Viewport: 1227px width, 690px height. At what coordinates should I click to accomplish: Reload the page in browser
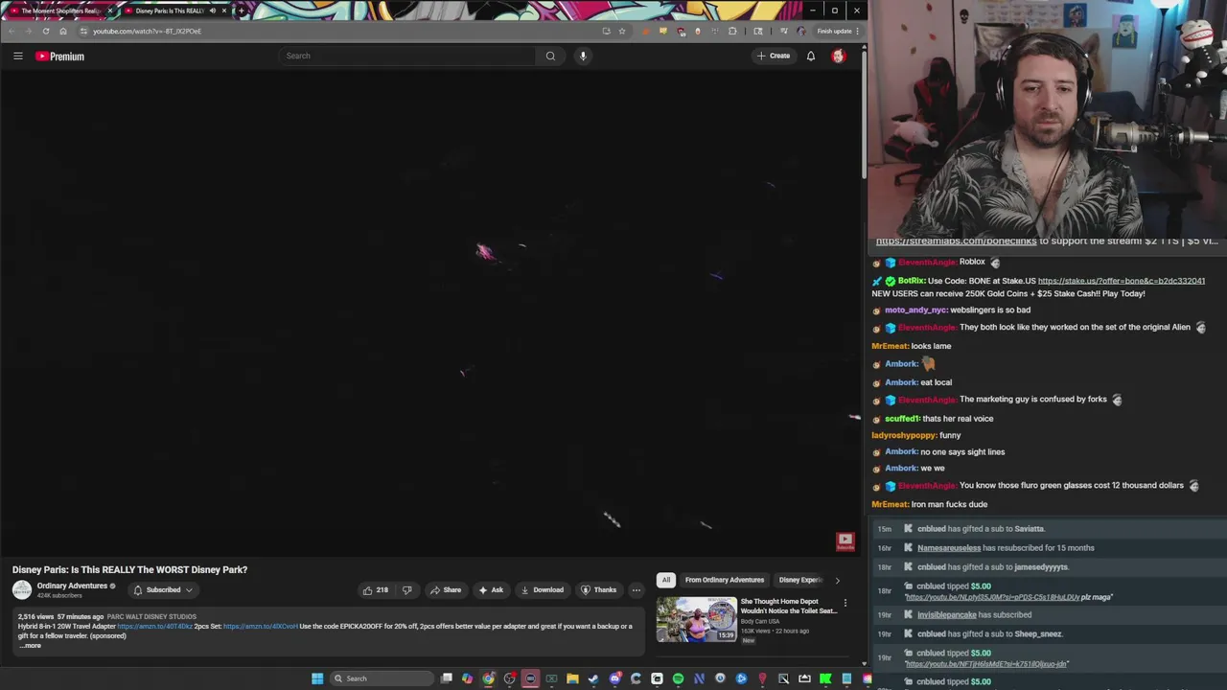(x=45, y=31)
